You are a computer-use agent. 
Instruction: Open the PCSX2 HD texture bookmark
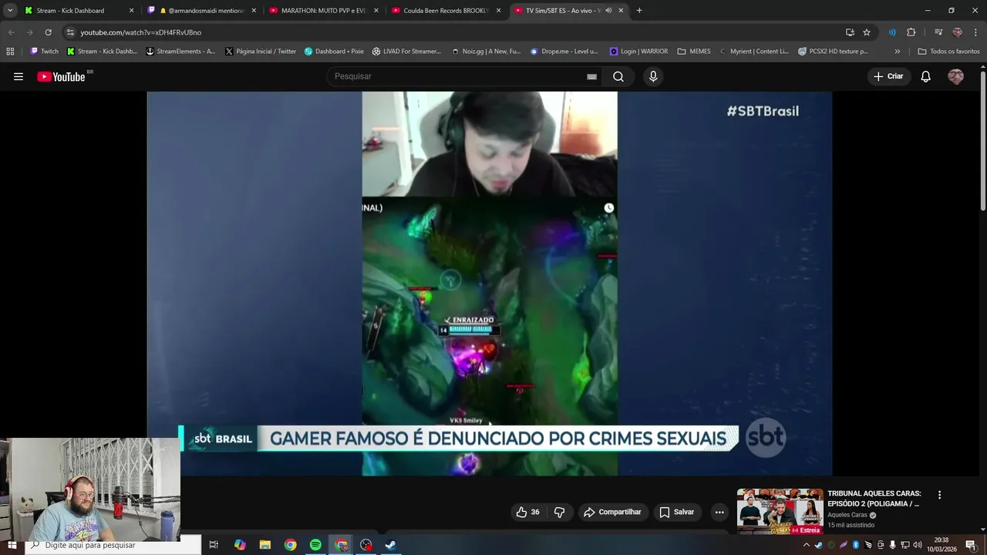(833, 52)
